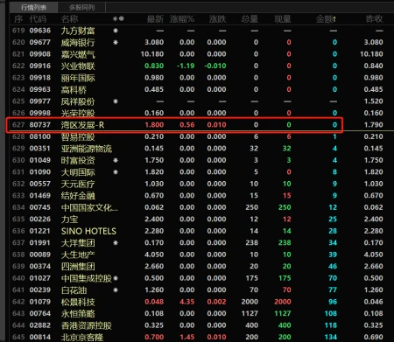The width and height of the screenshot is (394, 342).
Task: Click latest price 10.180 of 嘉兴燃气
Action: tap(152, 54)
